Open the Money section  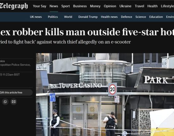[95, 6]
